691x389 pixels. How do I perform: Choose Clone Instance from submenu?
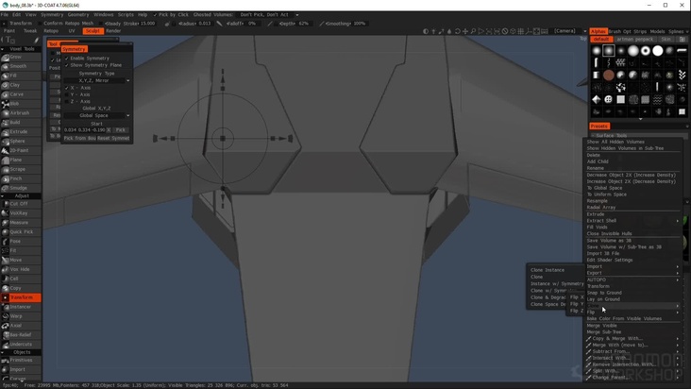[548, 270]
